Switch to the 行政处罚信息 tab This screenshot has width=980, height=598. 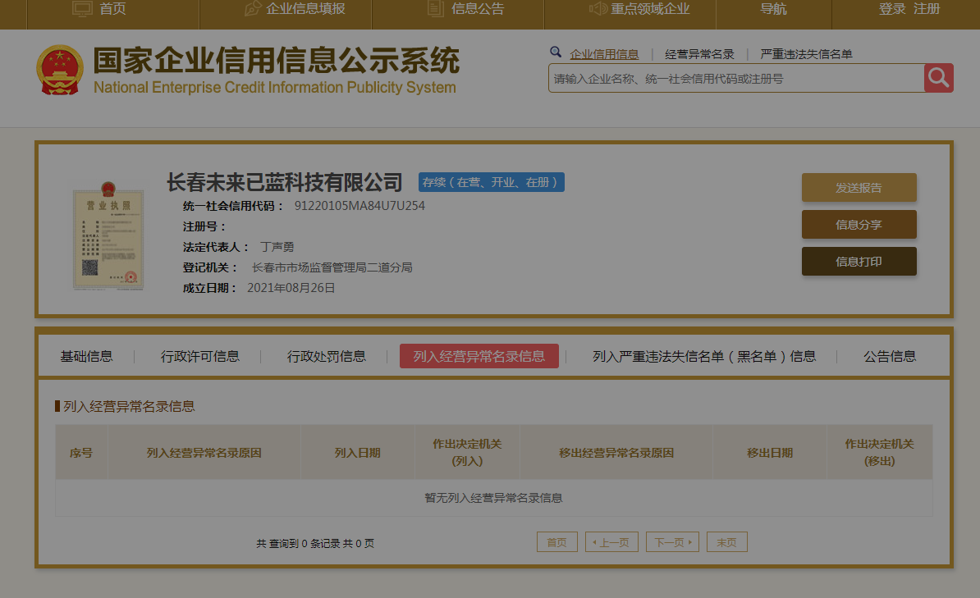click(x=326, y=356)
